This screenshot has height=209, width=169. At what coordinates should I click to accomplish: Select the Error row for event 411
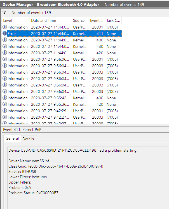(x=62, y=34)
